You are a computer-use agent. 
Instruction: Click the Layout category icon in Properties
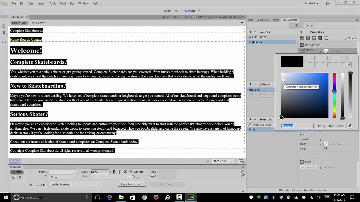(x=302, y=38)
